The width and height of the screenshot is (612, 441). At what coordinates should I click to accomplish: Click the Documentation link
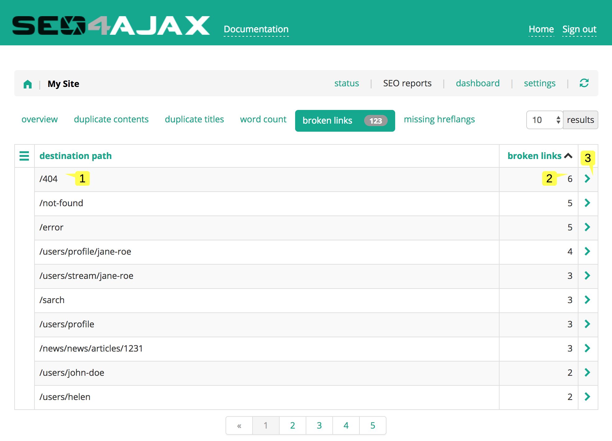[x=256, y=29]
